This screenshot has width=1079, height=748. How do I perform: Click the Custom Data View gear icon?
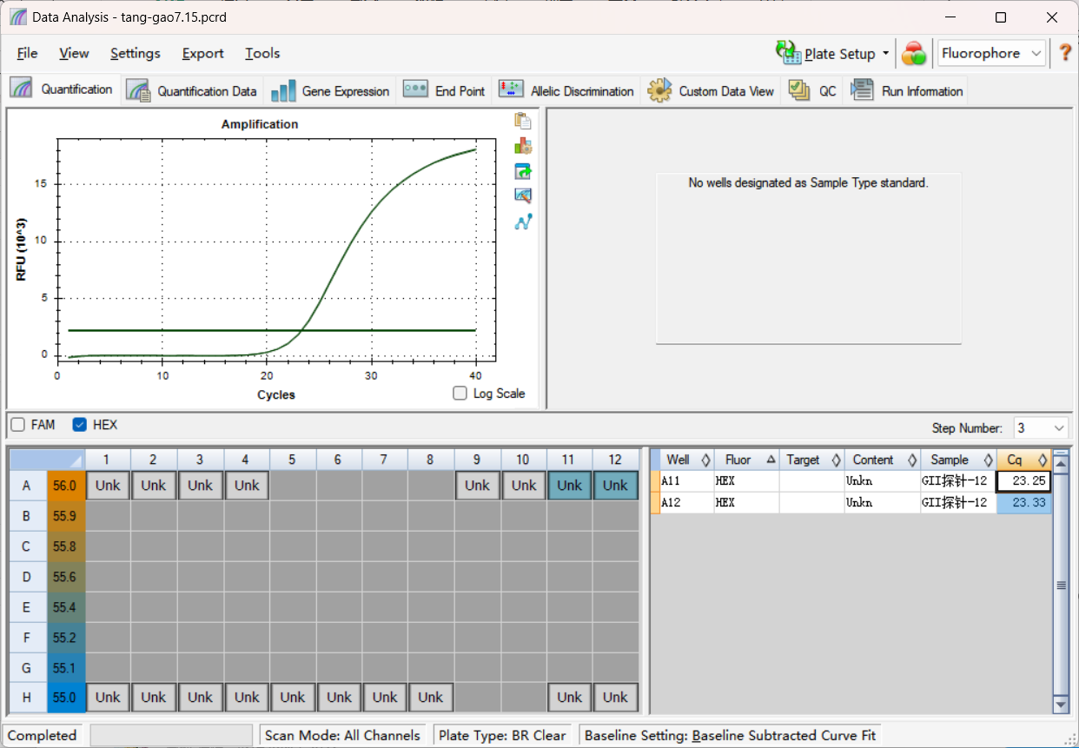pyautogui.click(x=659, y=90)
